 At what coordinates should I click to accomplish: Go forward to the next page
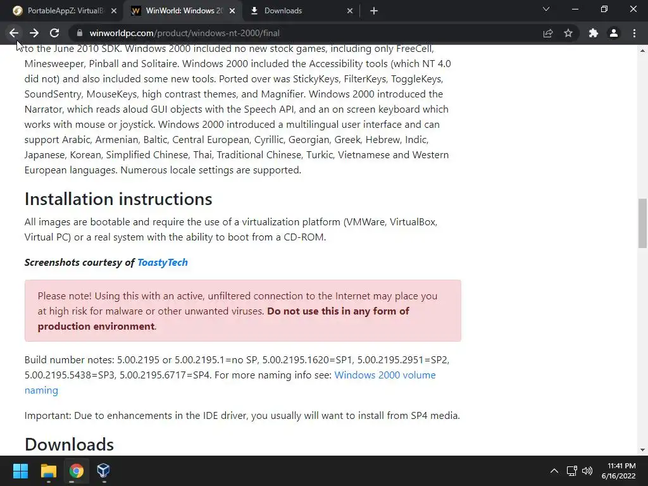pos(34,33)
